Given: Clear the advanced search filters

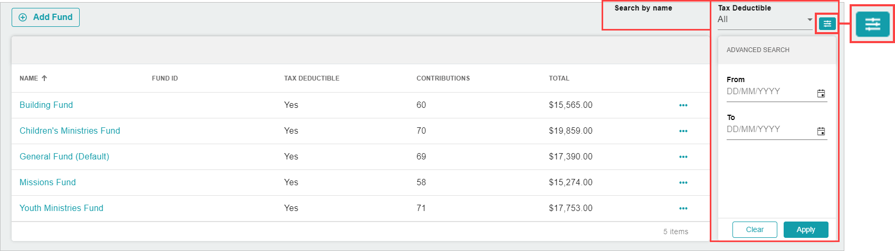Looking at the screenshot, I should click(755, 229).
